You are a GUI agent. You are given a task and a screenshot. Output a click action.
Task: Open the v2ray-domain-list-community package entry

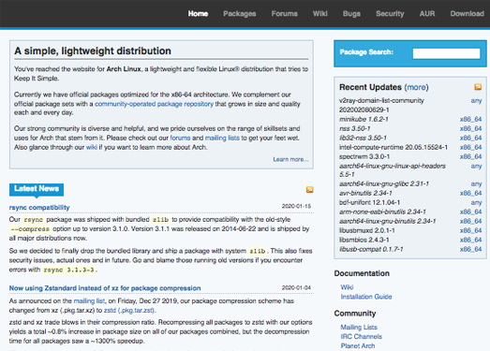pyautogui.click(x=381, y=105)
